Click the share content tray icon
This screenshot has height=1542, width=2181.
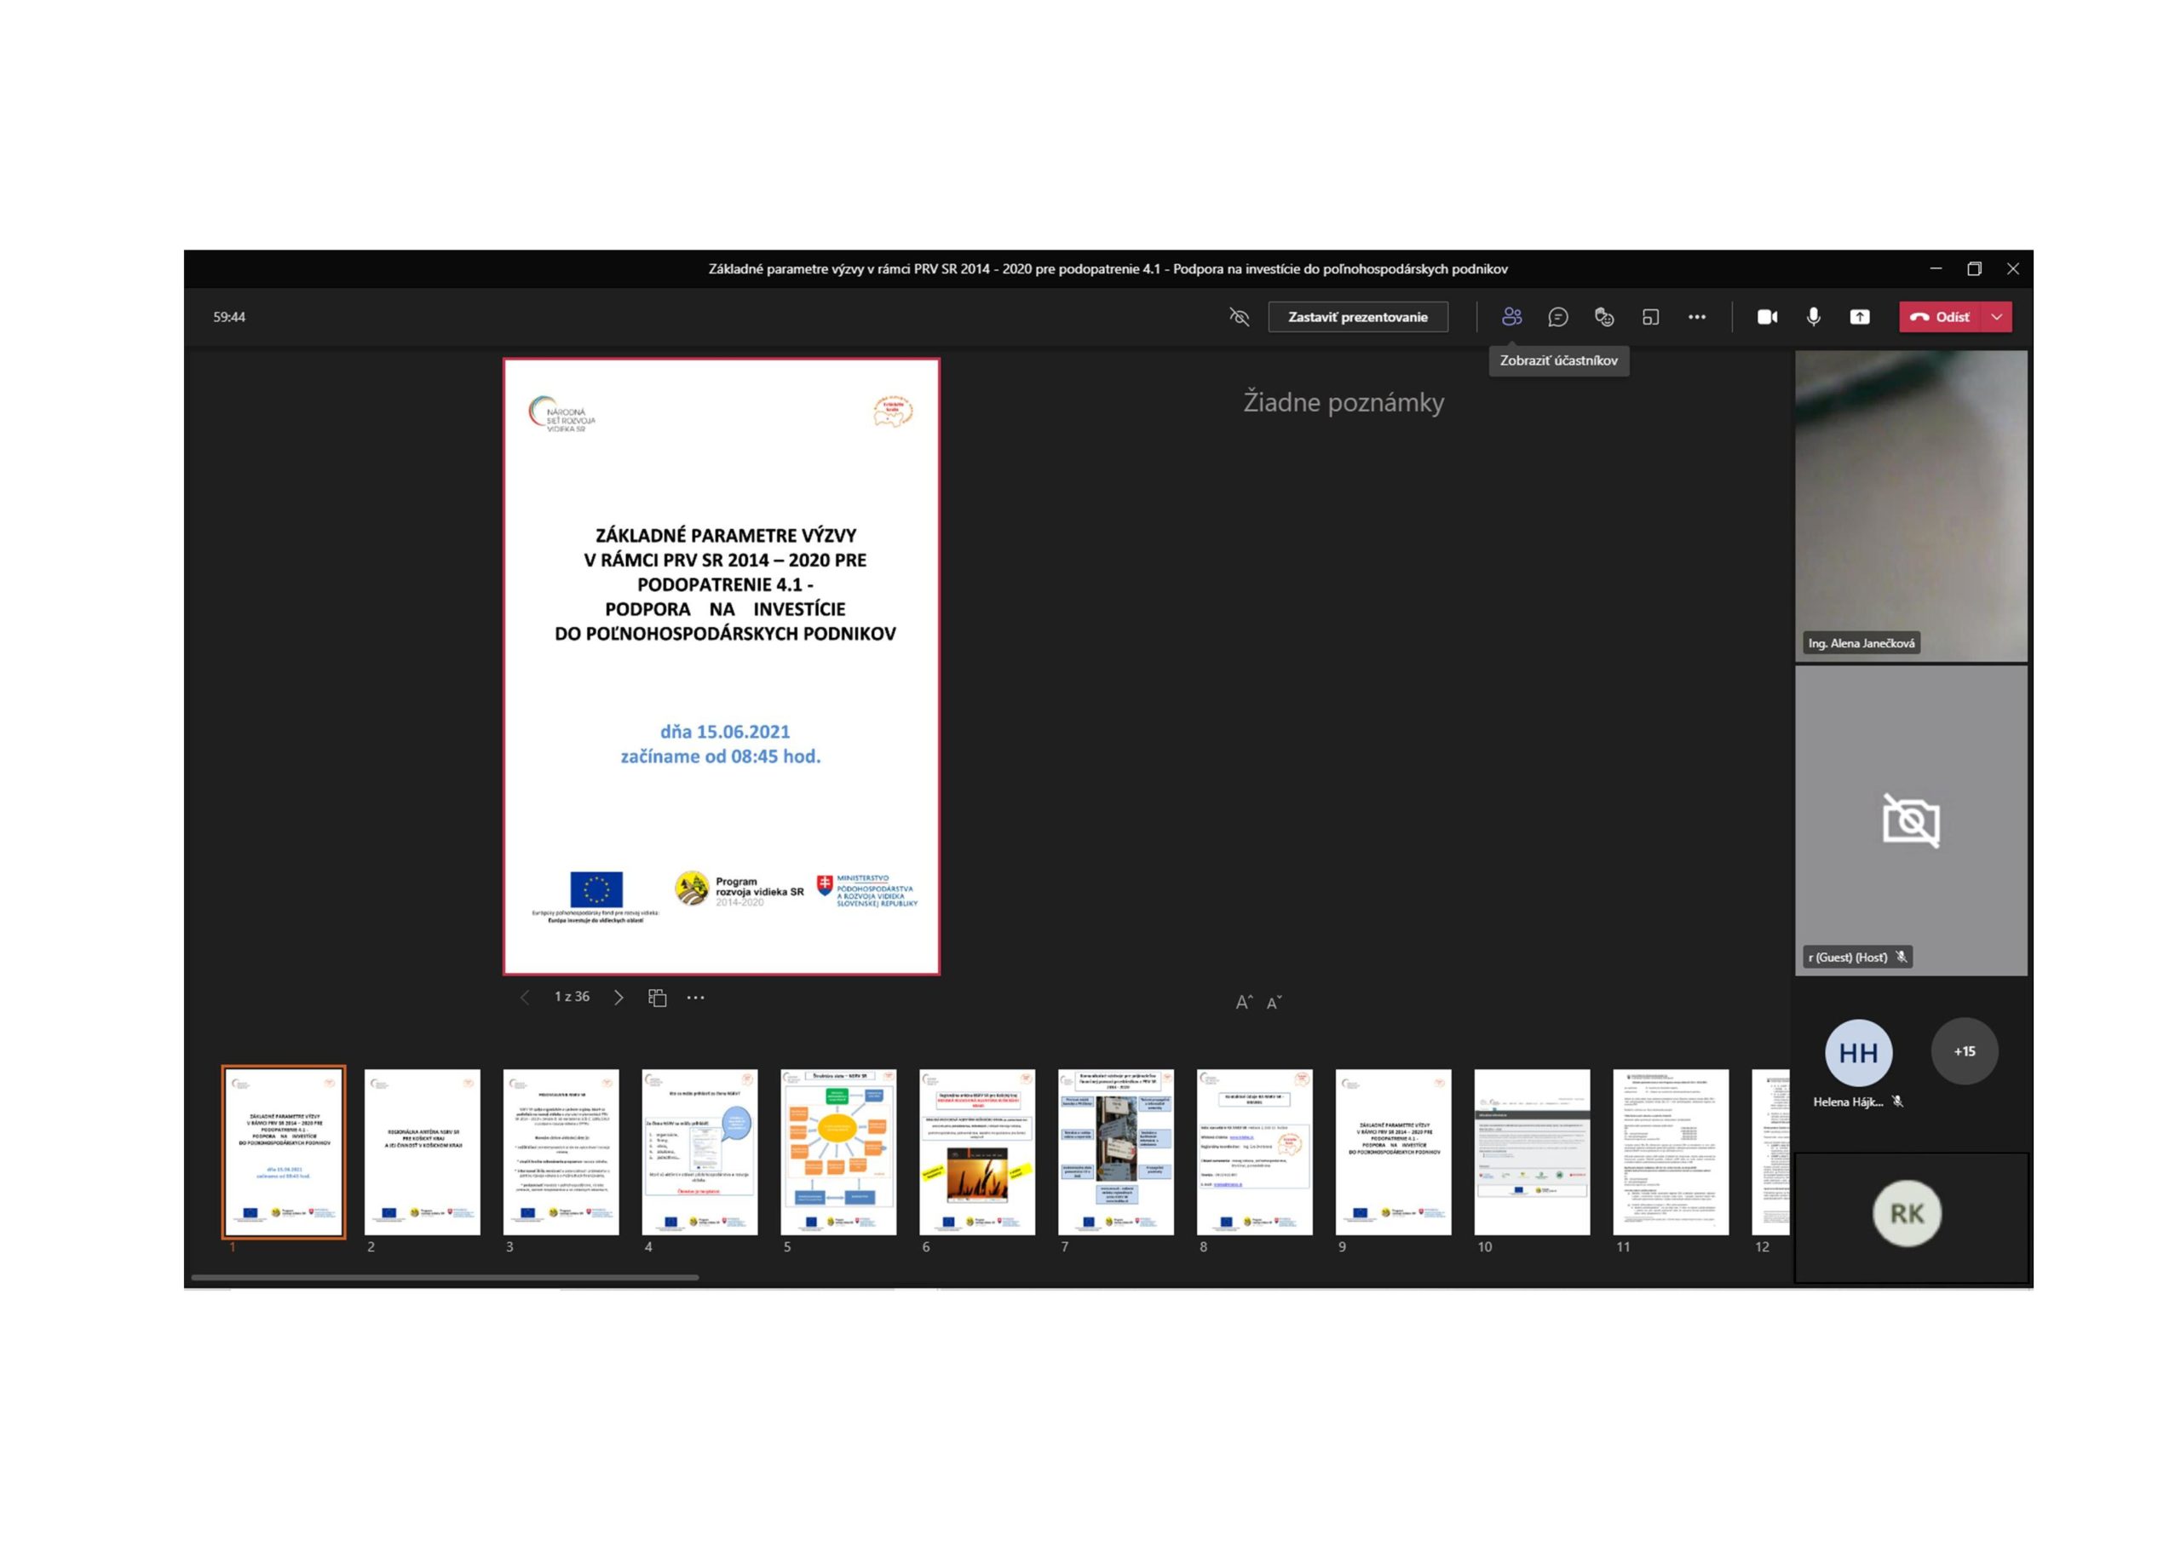coord(1860,316)
